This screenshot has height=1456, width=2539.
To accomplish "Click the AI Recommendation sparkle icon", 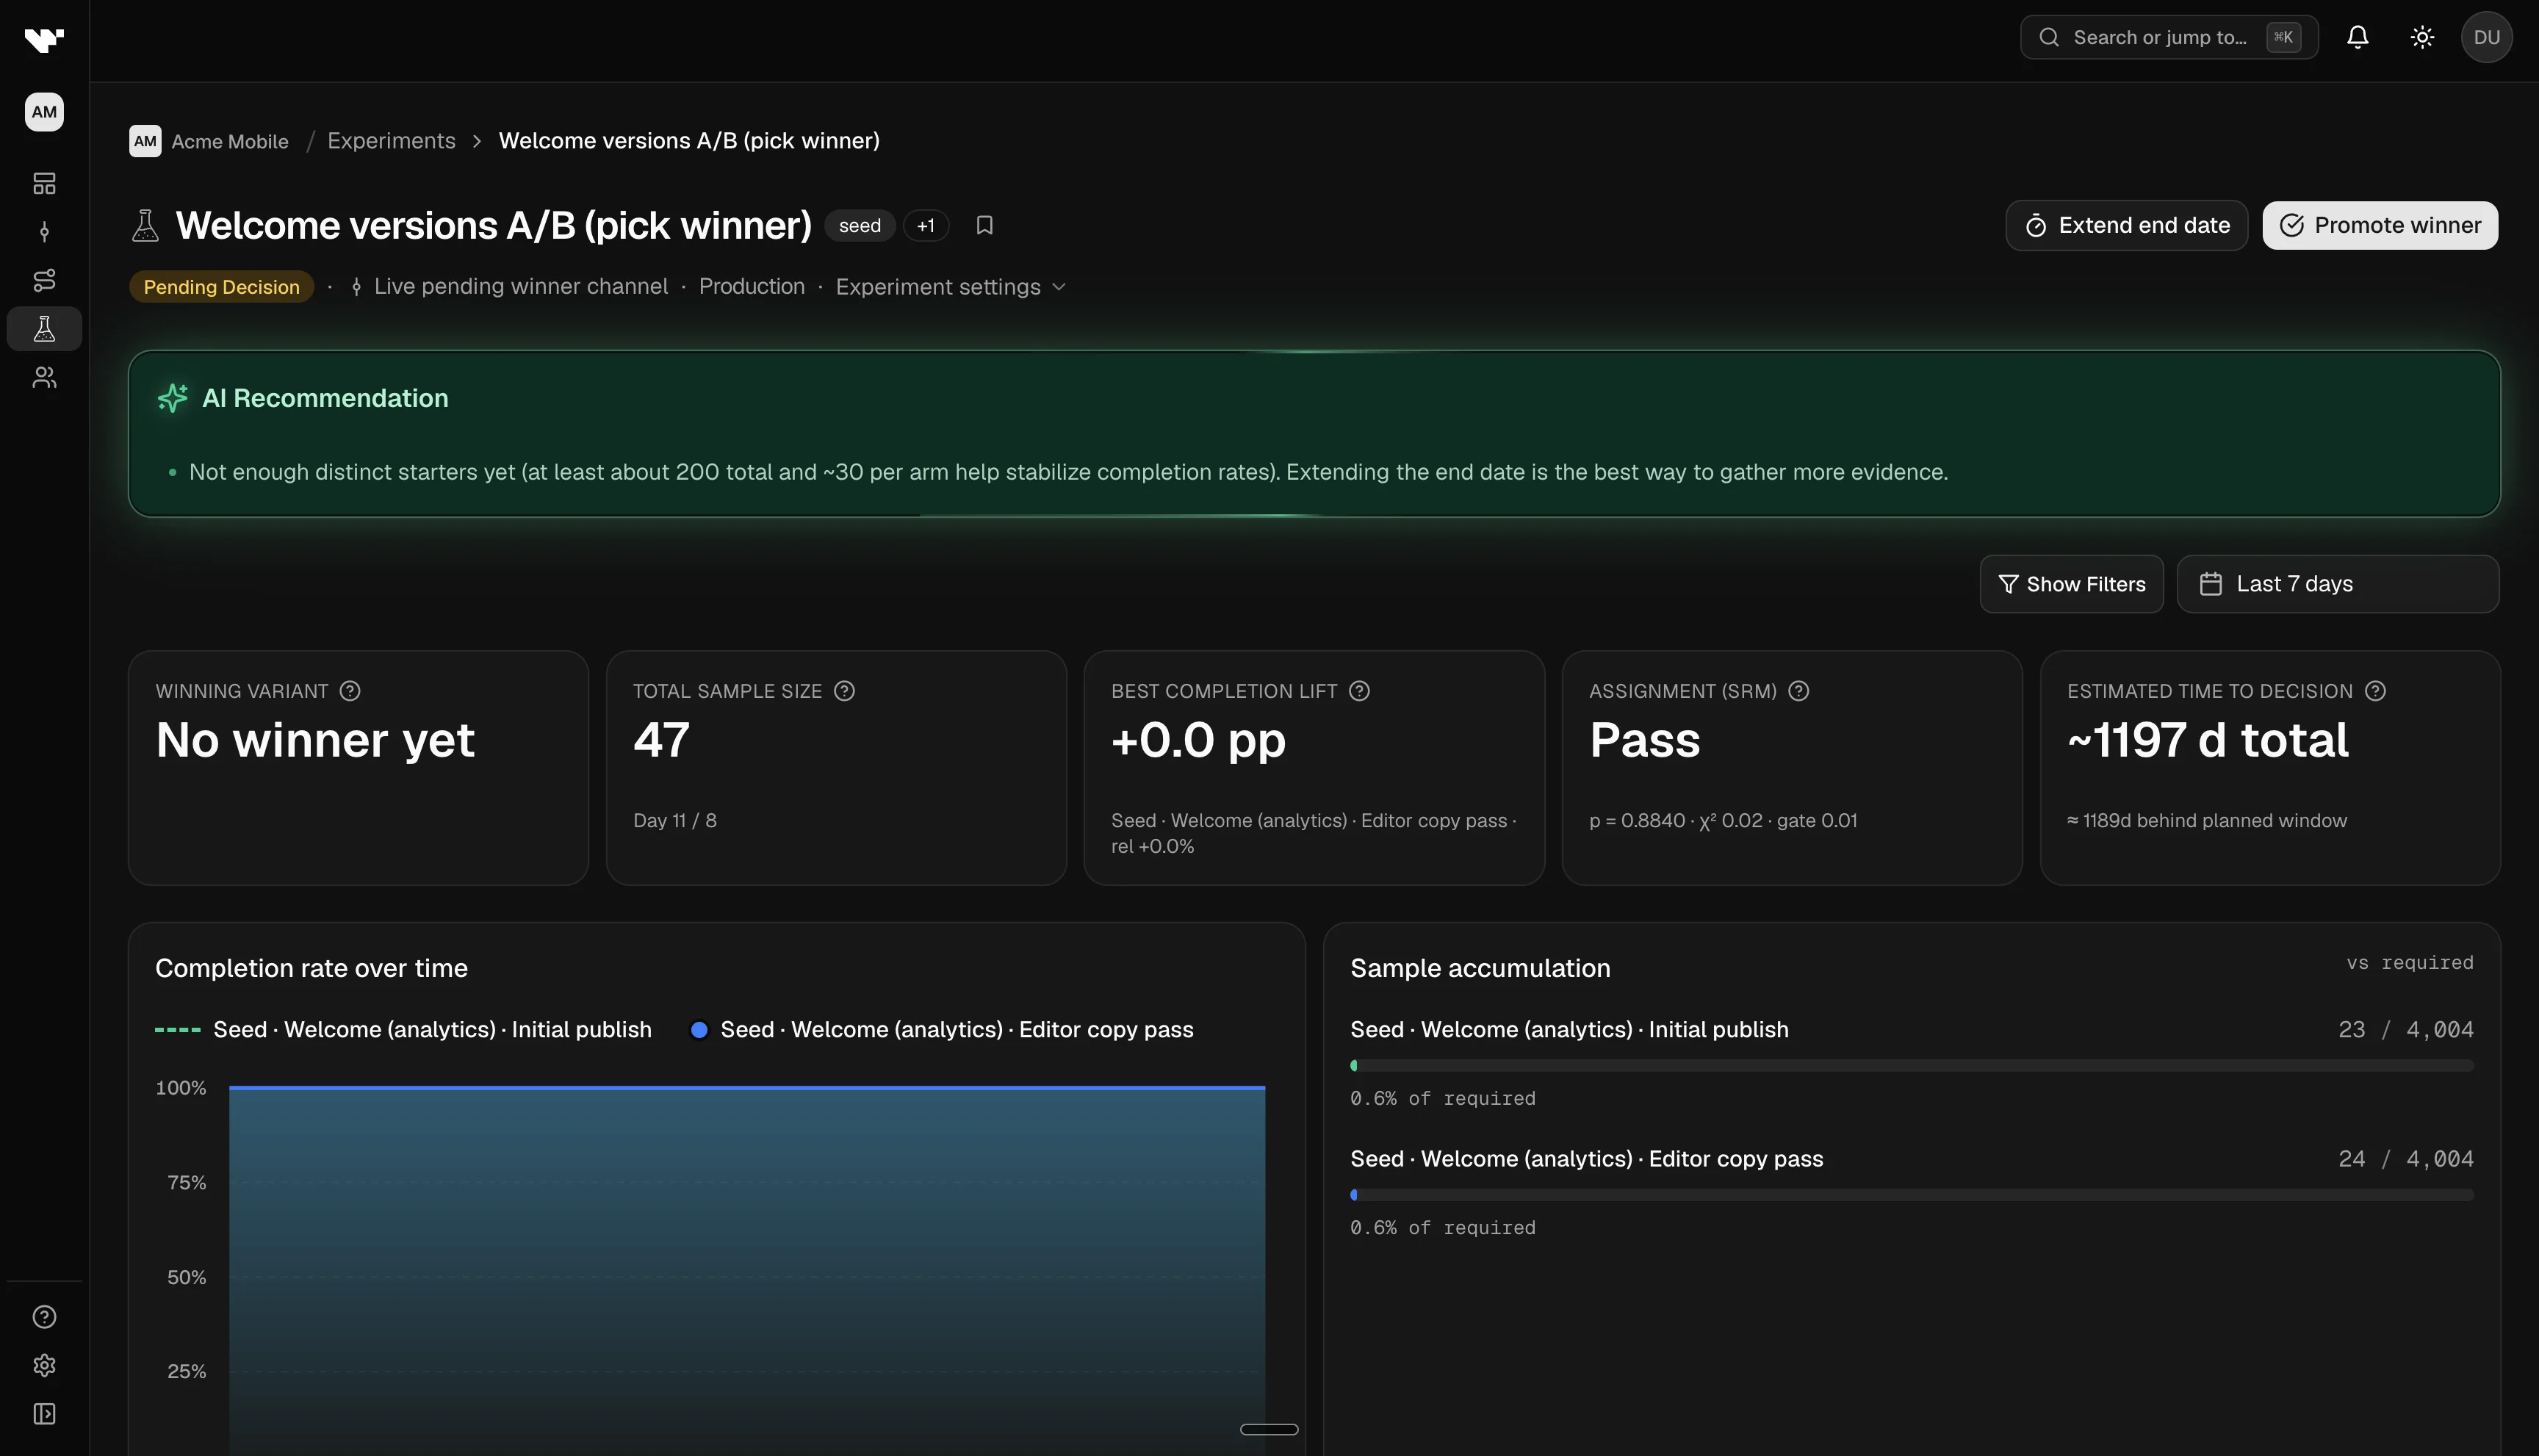I will tap(172, 398).
